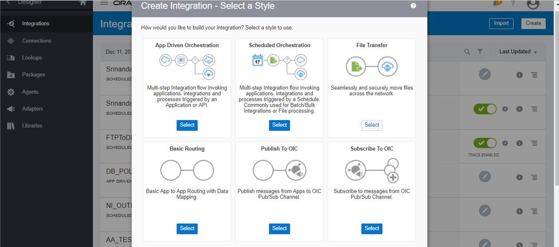Open the Packages sidebar item
Image resolution: width=559 pixels, height=247 pixels.
(33, 75)
